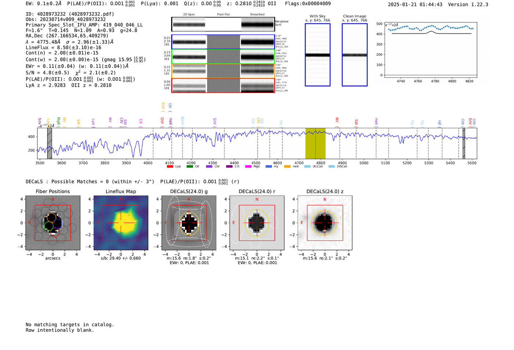Click the OII green legend swatch
This screenshot has height=350, width=514.
[x=189, y=166]
